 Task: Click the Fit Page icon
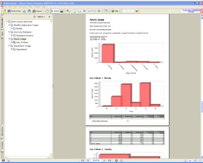74,11
